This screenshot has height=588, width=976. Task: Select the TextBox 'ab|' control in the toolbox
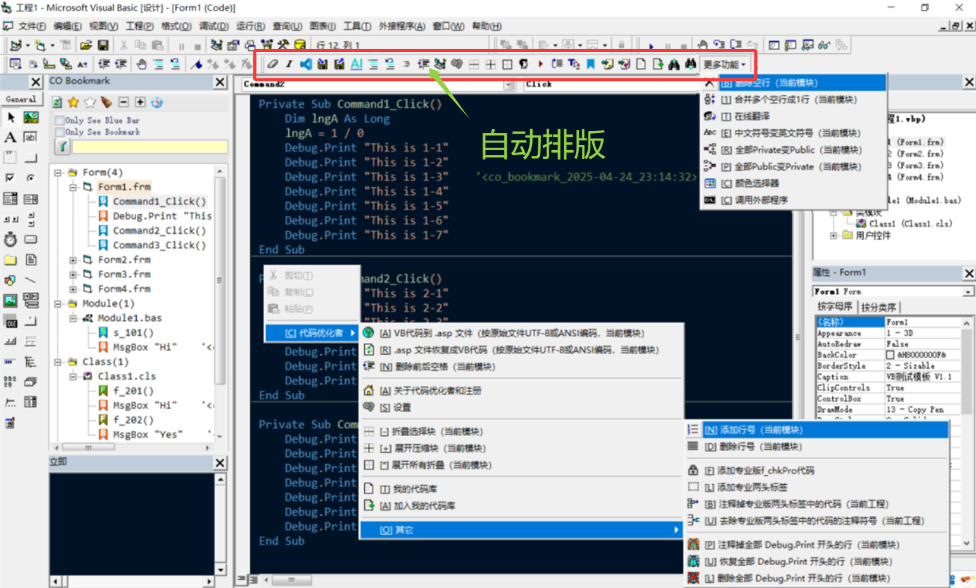click(30, 137)
